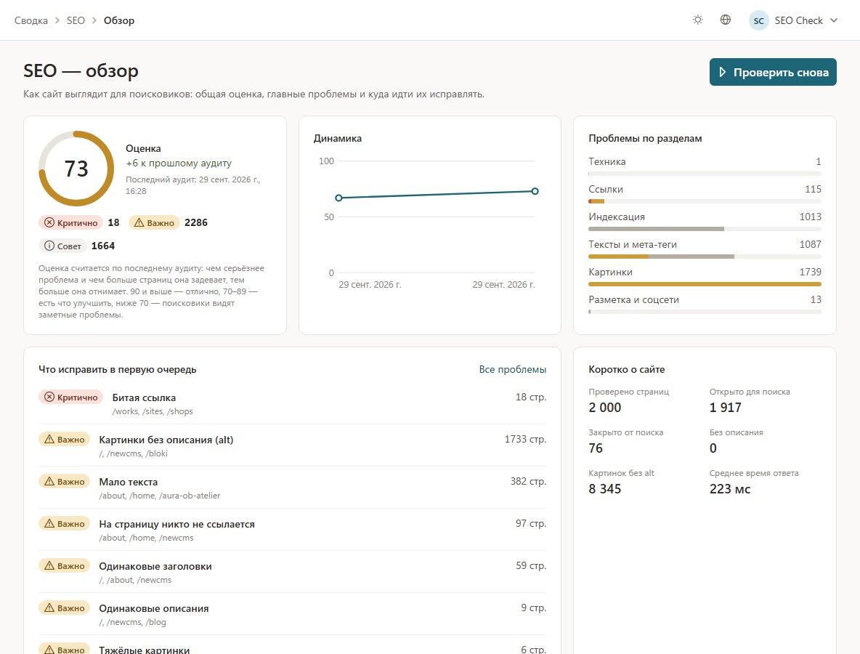The height and width of the screenshot is (654, 860).
Task: Click the Среднее время ответа value 223 мс
Action: (730, 488)
